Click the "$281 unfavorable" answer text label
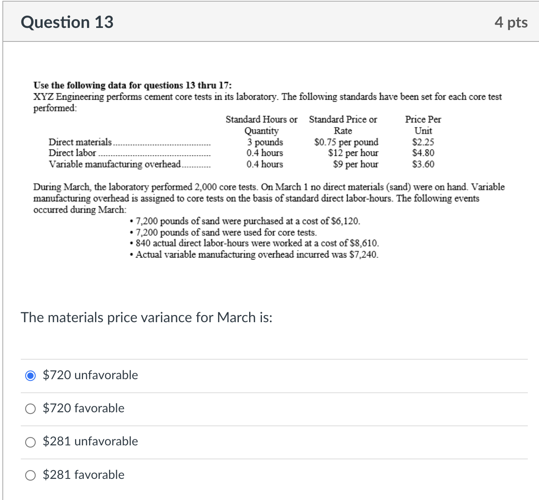Viewport: 539px width, 500px height. point(90,442)
